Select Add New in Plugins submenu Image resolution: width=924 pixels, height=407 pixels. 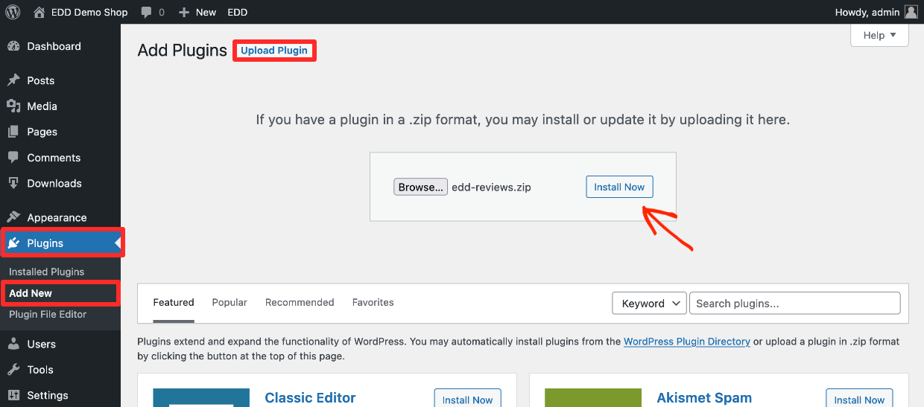(31, 293)
